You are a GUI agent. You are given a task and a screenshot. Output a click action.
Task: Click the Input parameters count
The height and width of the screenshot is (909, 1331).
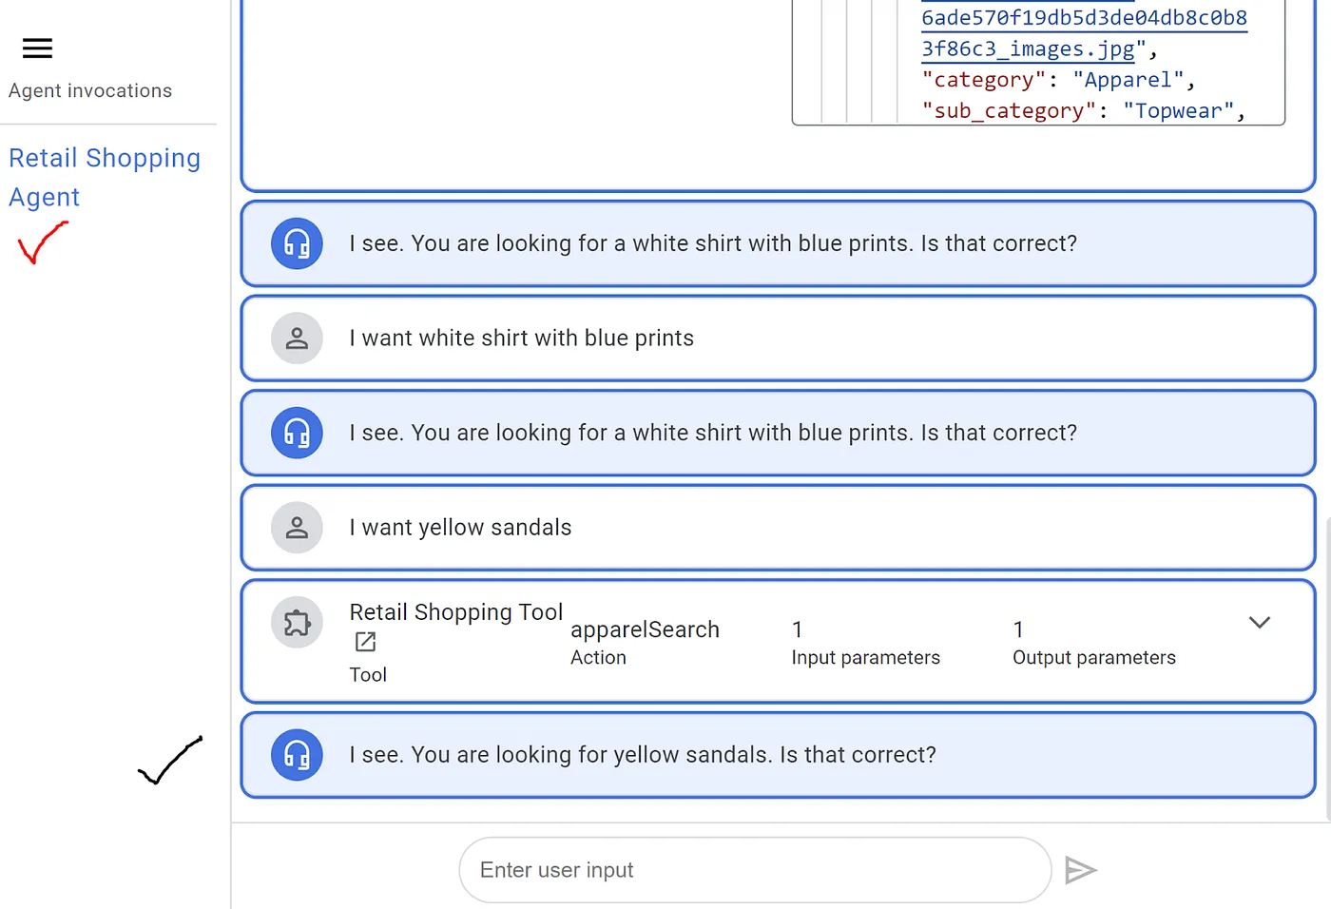[x=798, y=630]
